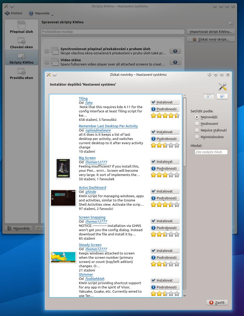Install the Tiling script

point(165,102)
